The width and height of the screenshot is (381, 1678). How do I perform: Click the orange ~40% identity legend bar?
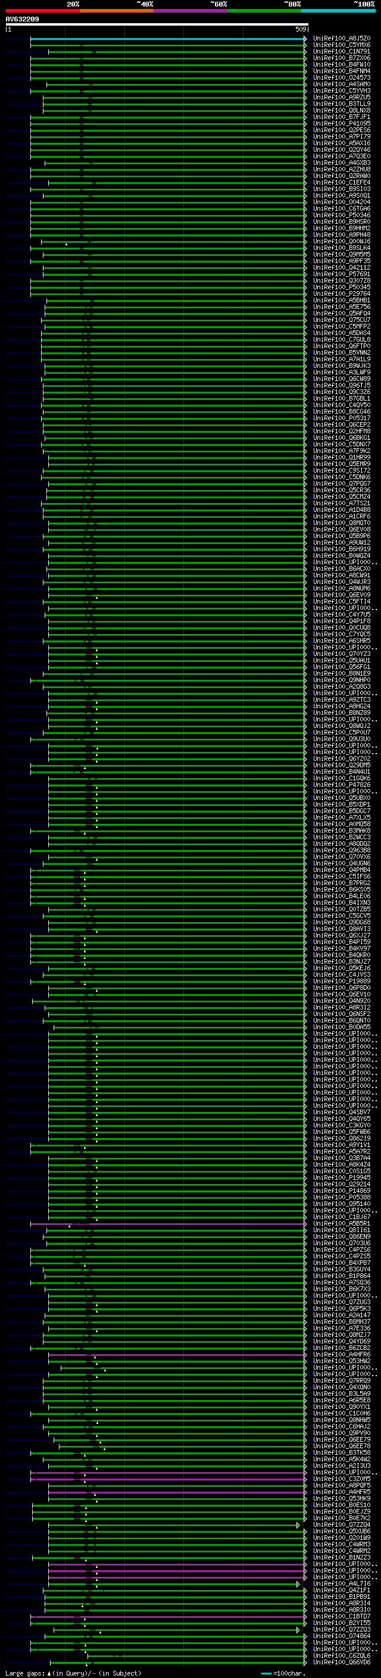click(117, 11)
